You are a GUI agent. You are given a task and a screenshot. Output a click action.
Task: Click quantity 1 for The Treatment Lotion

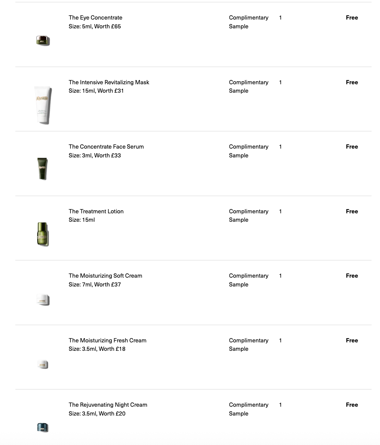pos(280,211)
